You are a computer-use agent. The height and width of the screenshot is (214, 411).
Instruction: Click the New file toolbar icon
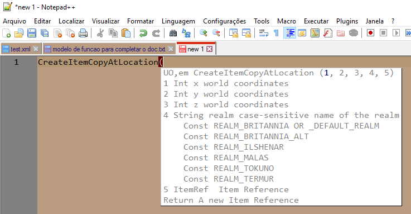point(6,33)
